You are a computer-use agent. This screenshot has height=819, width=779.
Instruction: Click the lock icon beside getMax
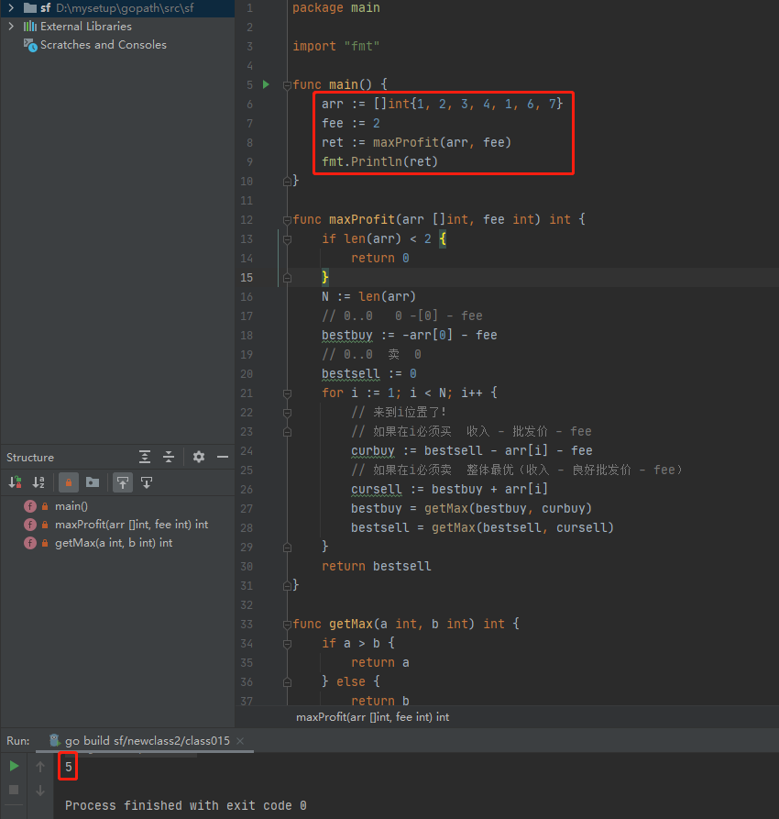point(45,543)
